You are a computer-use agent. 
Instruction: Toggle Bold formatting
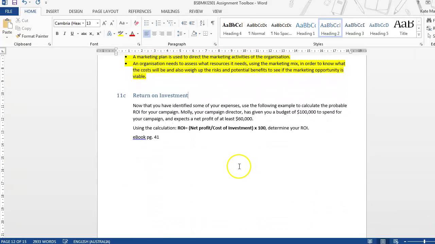(57, 34)
